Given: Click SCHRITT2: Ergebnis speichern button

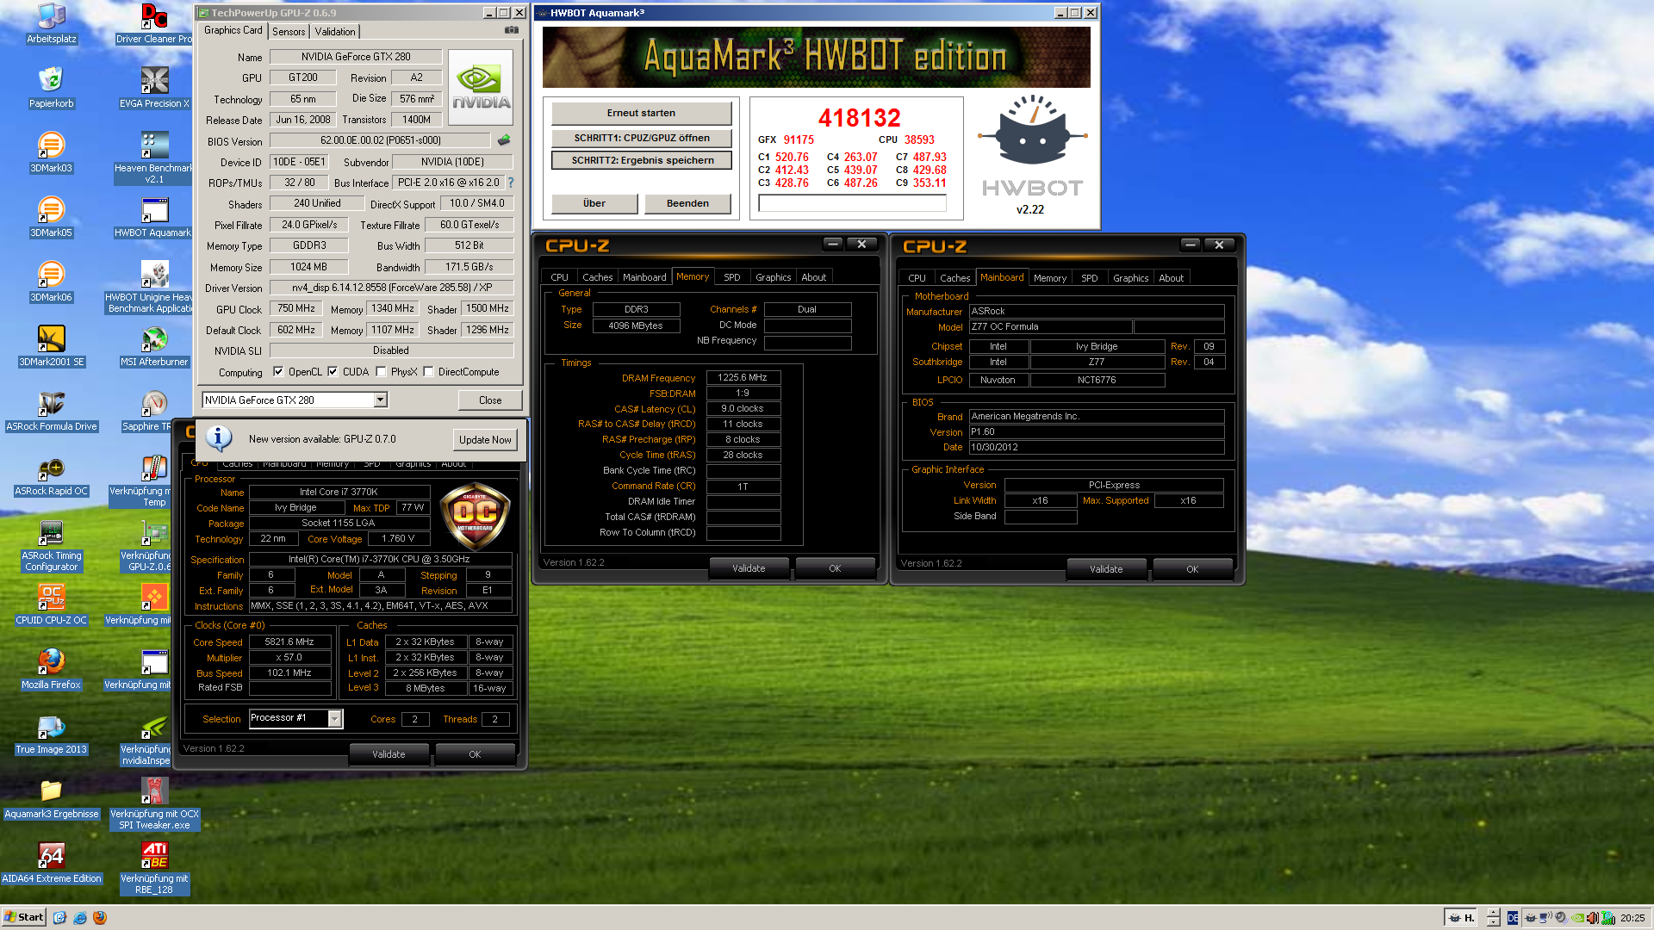Looking at the screenshot, I should tap(641, 160).
